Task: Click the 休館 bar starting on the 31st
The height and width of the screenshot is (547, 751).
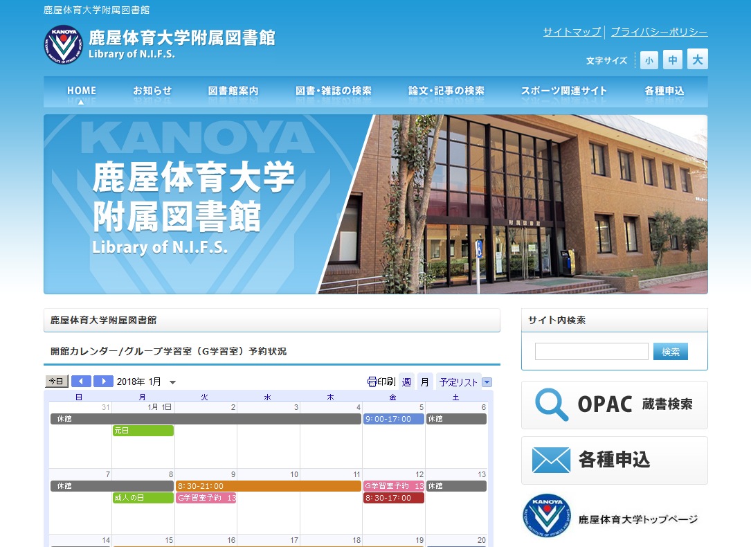Action: pos(206,419)
